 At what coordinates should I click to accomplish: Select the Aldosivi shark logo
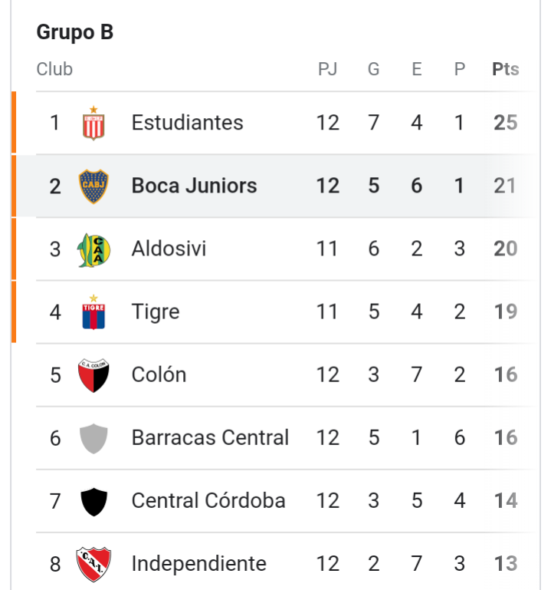pos(93,249)
